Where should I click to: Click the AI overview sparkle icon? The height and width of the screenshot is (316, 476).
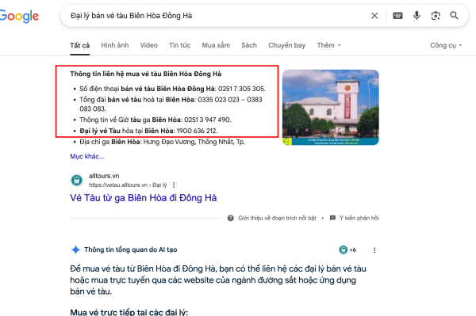(x=75, y=250)
